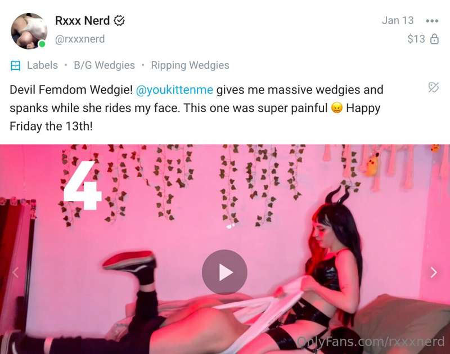This screenshot has width=450, height=354.
Task: Go to previous media with left chevron
Action: click(x=16, y=272)
